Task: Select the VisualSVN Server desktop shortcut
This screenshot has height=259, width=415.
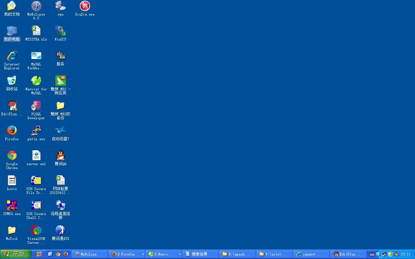Action: [x=36, y=235]
